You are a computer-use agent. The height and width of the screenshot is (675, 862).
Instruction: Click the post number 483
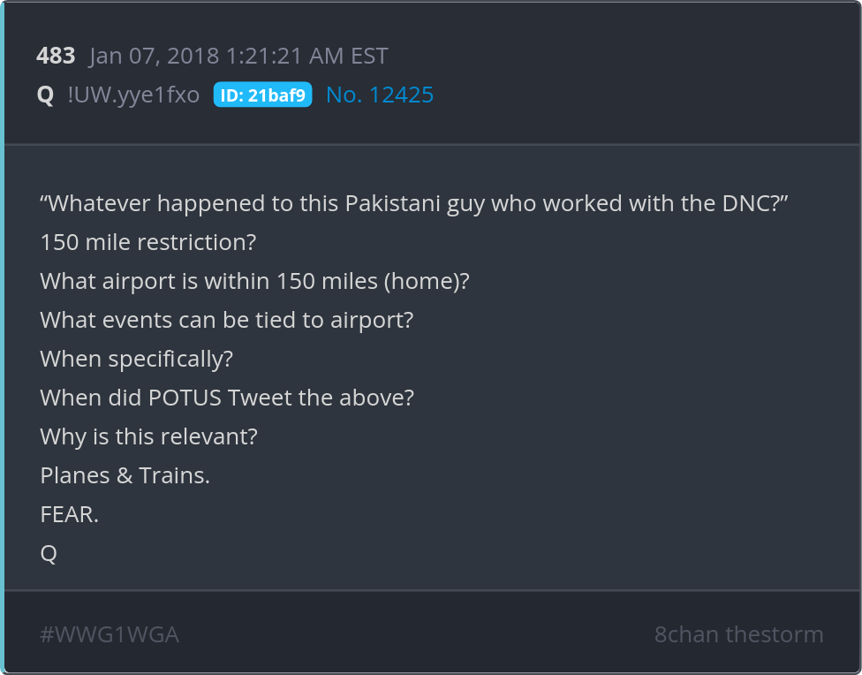(x=56, y=57)
